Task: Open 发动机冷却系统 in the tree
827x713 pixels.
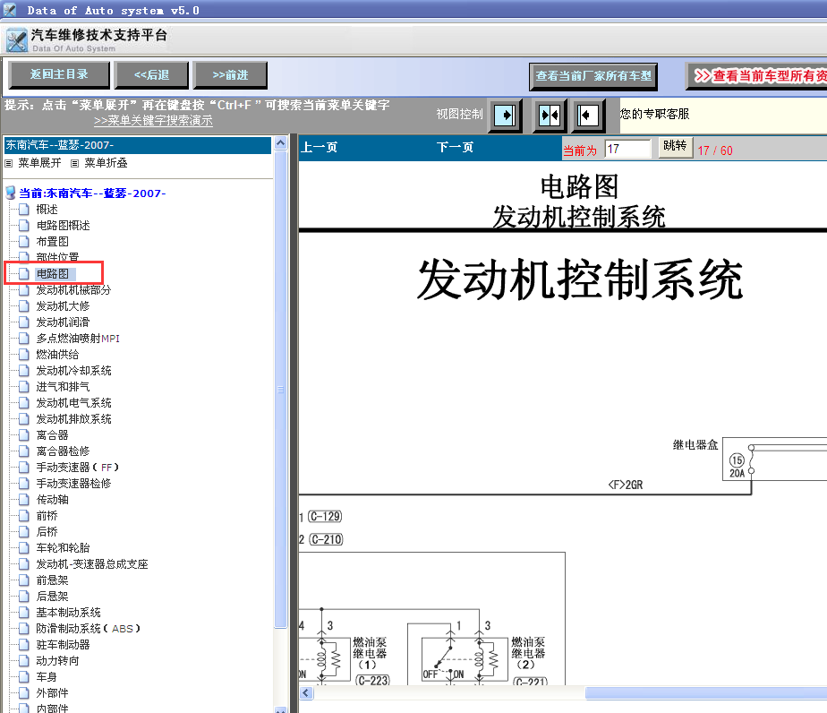Action: click(73, 371)
